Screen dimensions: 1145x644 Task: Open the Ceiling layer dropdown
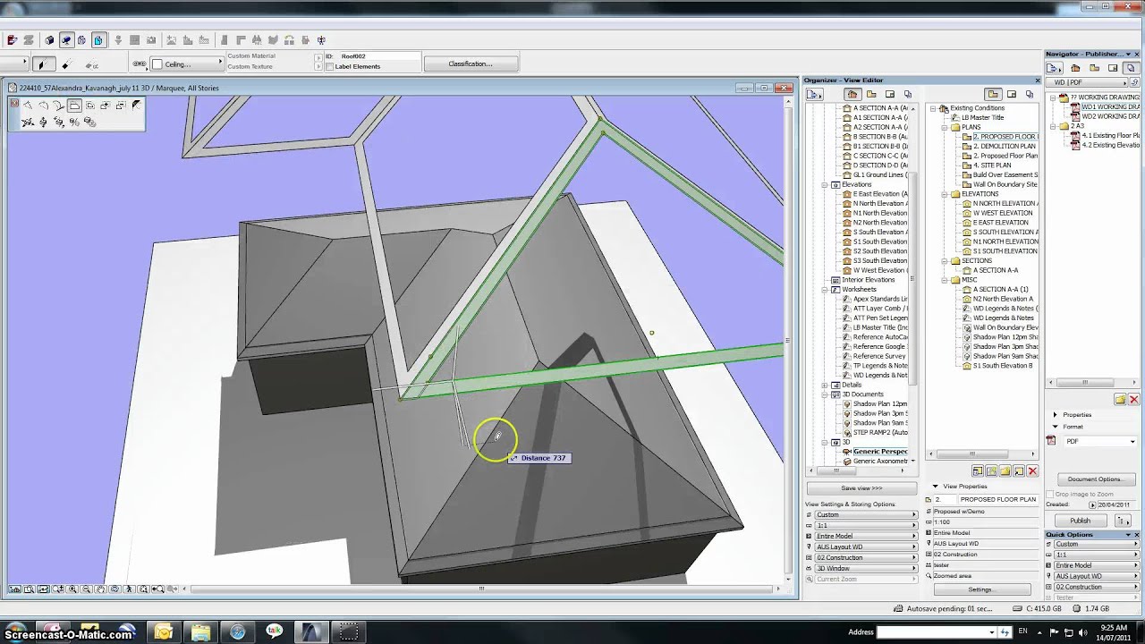[x=187, y=64]
